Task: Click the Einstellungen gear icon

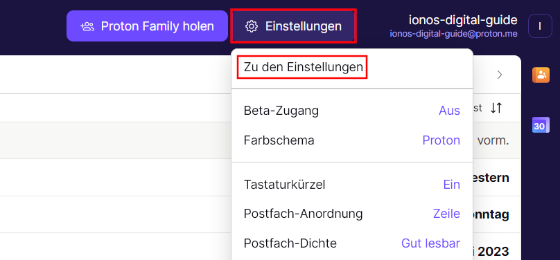Action: coord(252,26)
